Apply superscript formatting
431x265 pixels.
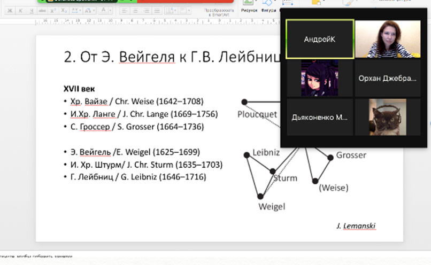[54, 10]
